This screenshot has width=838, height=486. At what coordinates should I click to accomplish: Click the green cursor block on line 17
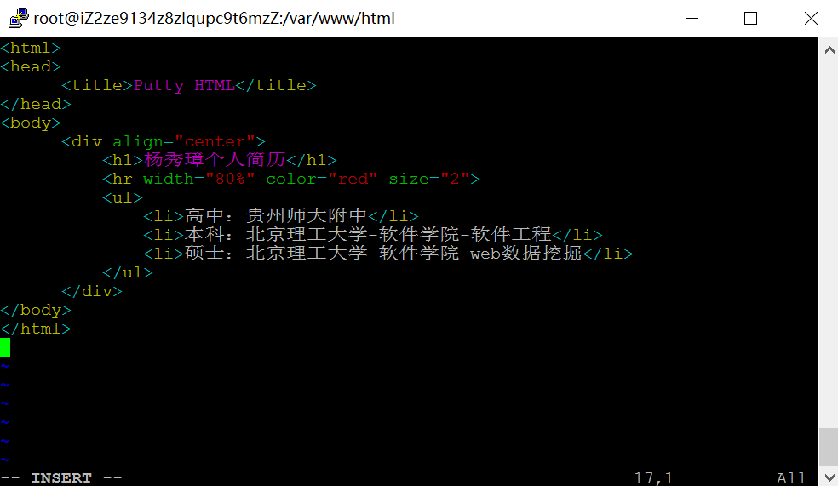point(5,347)
